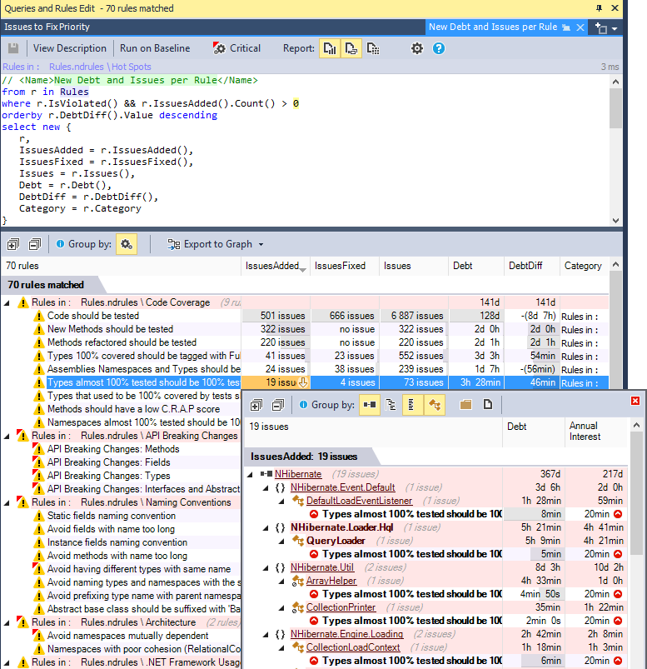Toggle the first highlighted Report option icon

tap(331, 48)
